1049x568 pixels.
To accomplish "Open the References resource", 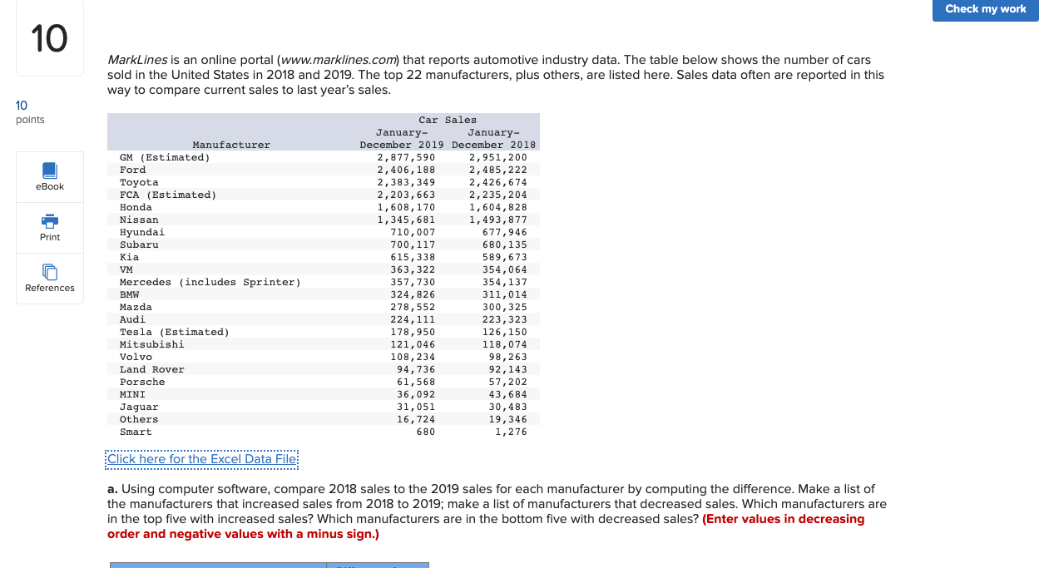I will point(49,278).
